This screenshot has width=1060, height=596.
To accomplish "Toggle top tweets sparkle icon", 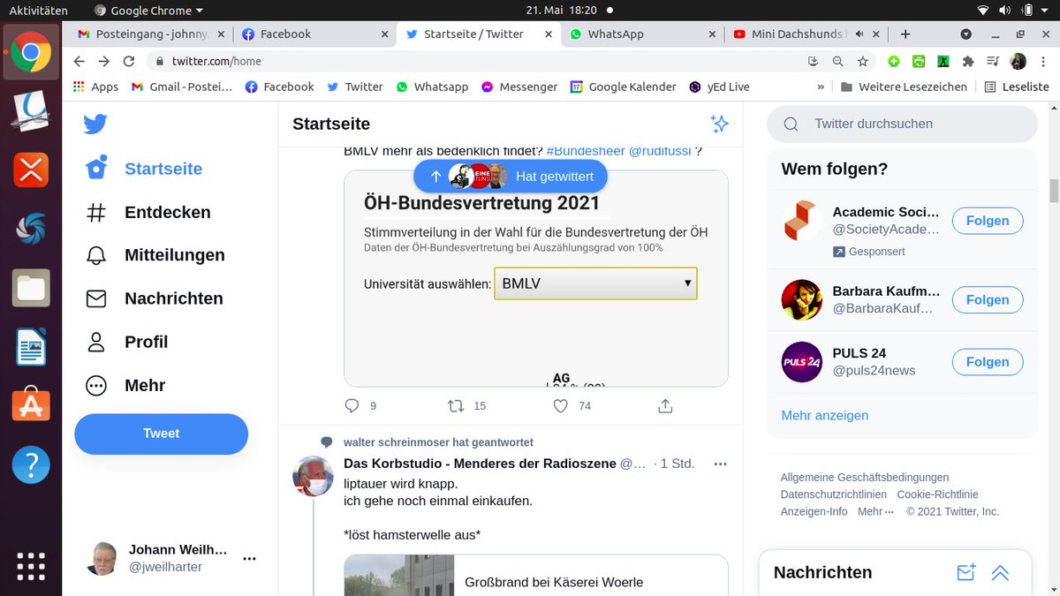I will pos(720,124).
